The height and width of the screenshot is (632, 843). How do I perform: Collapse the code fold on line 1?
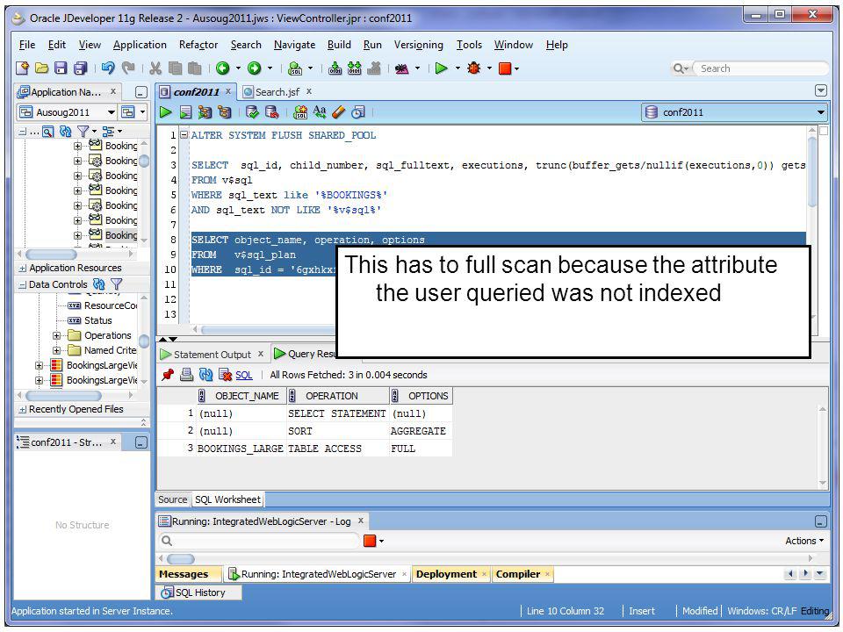tap(184, 135)
